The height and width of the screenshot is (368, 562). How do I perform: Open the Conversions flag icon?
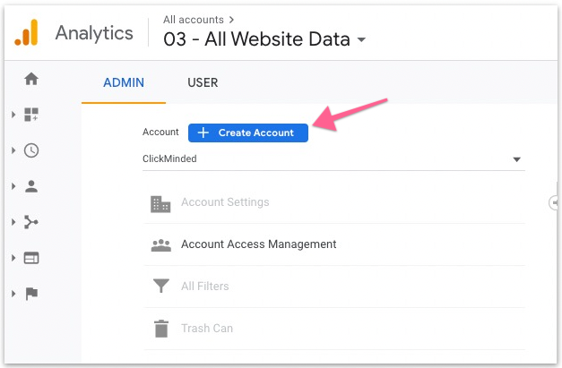coord(31,294)
